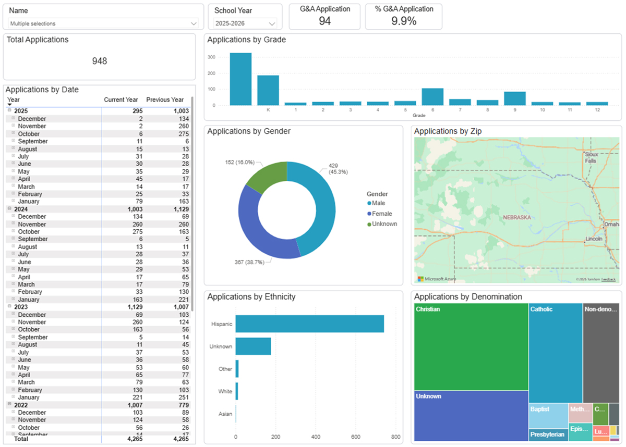Click the scrollbar in the Applications by Date table
This screenshot has height=447, width=626.
[192, 203]
